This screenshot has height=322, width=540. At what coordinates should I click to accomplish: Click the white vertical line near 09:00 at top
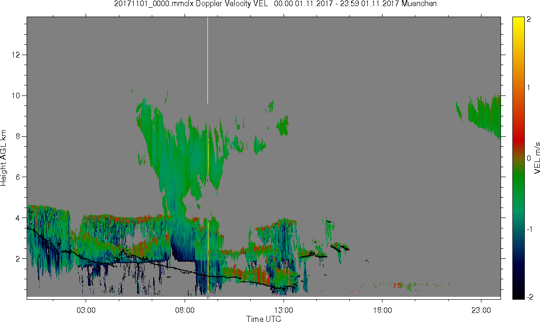[207, 60]
